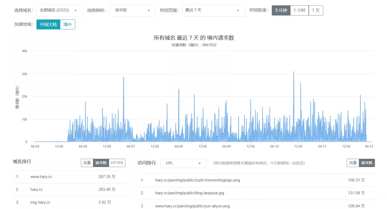Click the 2.82 万 value
The height and width of the screenshot is (209, 387).
[x=105, y=202]
